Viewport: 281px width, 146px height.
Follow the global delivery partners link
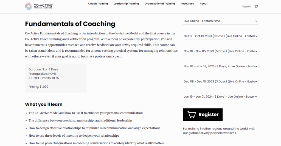205,133
